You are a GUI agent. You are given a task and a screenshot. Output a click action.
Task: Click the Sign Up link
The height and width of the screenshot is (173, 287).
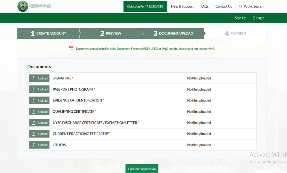(240, 18)
